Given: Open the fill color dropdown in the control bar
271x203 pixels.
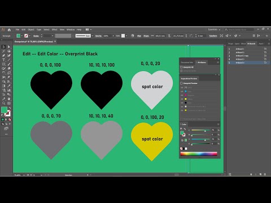Looking at the screenshot, I should click(x=21, y=36).
